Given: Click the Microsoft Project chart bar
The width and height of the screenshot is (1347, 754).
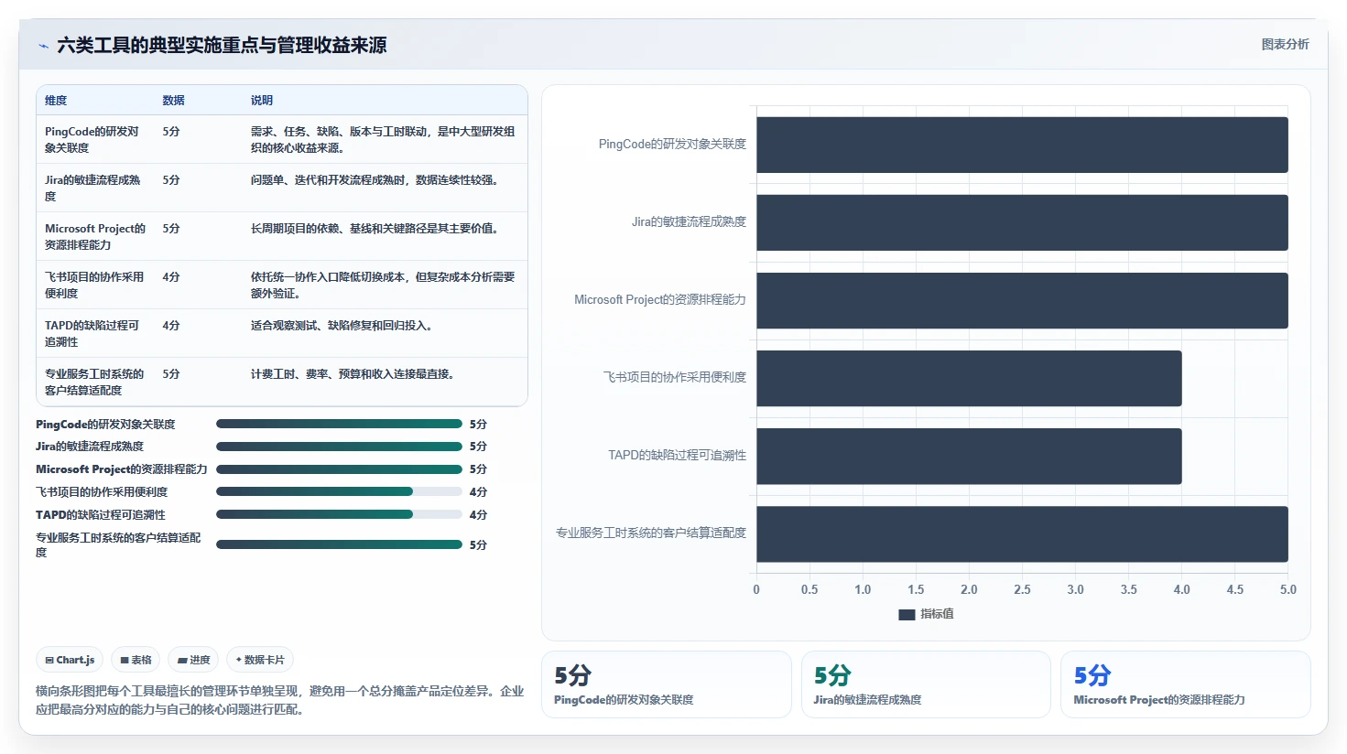Looking at the screenshot, I should [x=1022, y=300].
